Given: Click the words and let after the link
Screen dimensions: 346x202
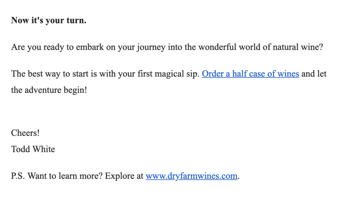Looking at the screenshot, I should (x=314, y=74).
